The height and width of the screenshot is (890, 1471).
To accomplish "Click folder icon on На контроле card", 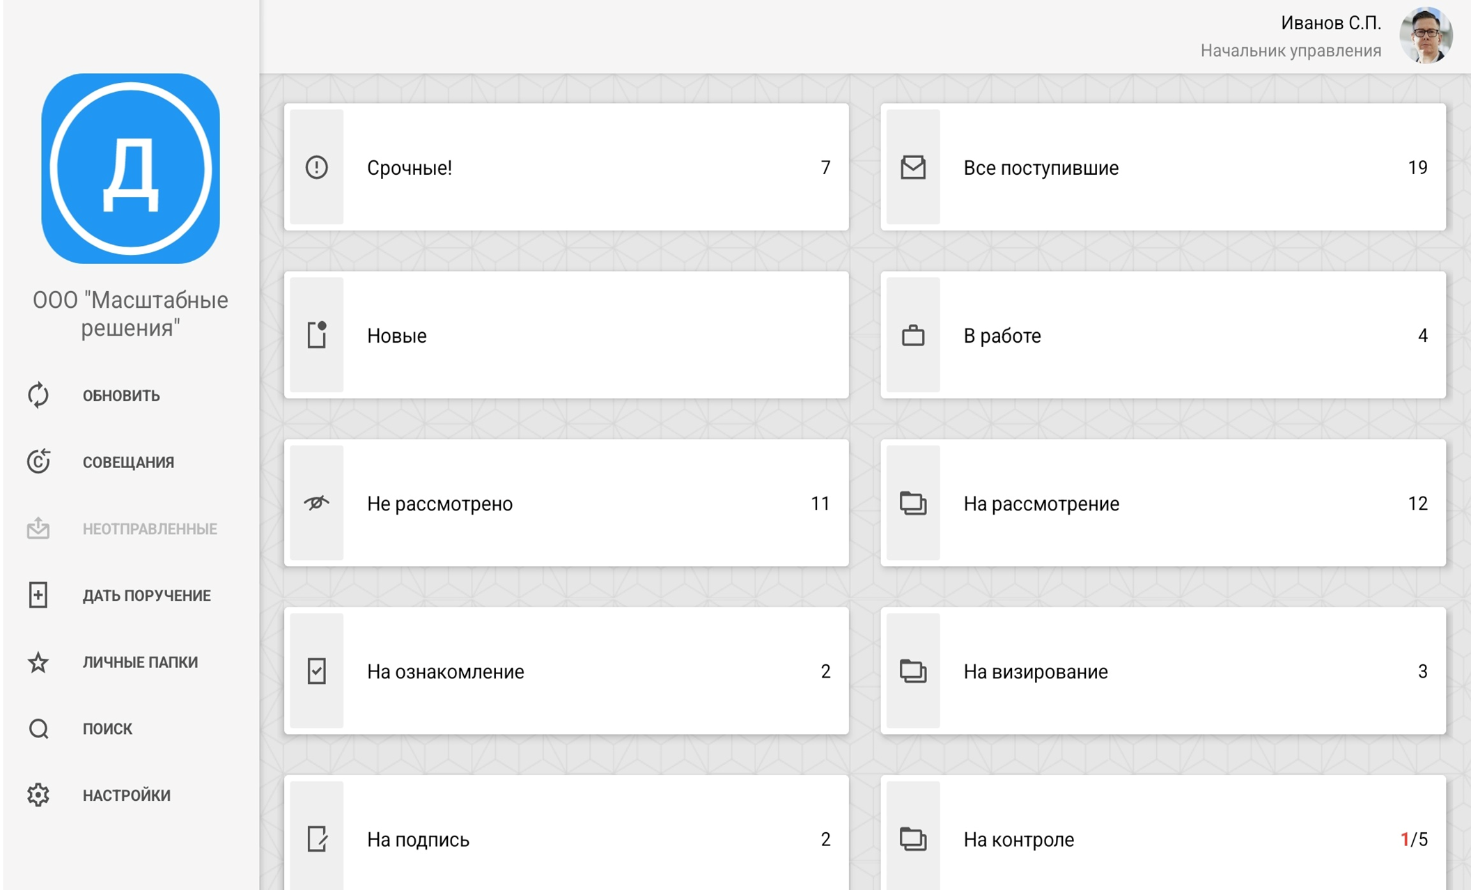I will (913, 838).
